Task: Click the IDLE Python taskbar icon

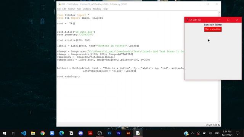Action: 138,133
